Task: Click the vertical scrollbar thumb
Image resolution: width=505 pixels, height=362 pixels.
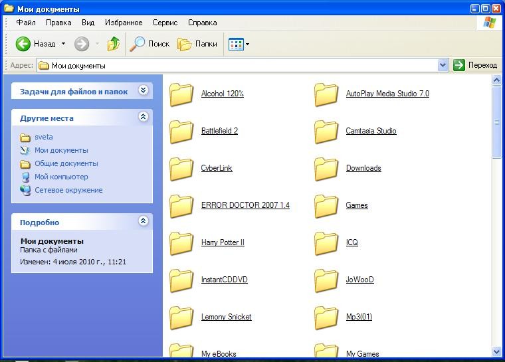Action: coord(496,122)
